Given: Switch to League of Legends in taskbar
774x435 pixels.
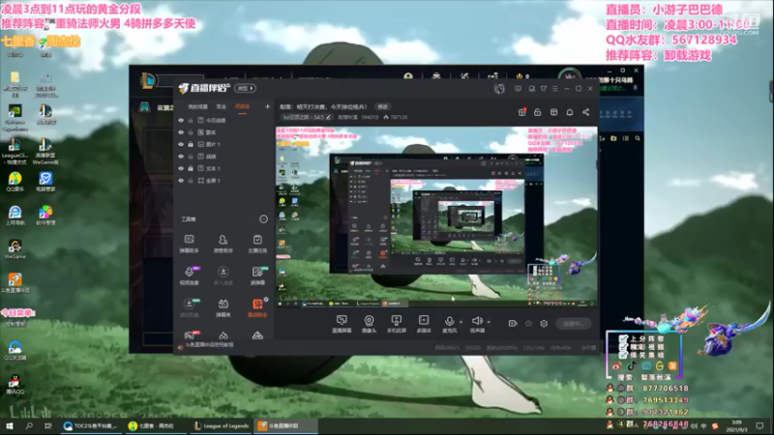Looking at the screenshot, I should click(222, 425).
